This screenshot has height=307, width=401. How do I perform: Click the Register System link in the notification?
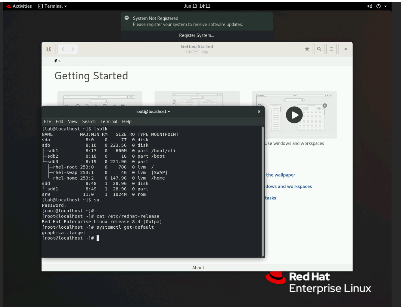(x=196, y=35)
